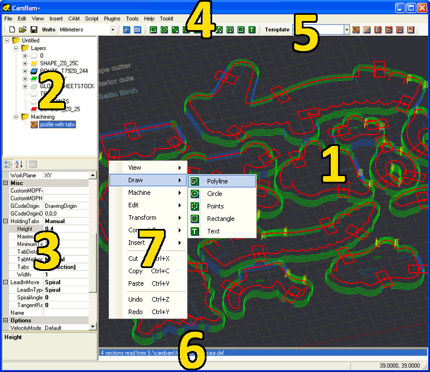Open the Tools menu in the menu bar
Viewport: 430px width, 372px height.
pyautogui.click(x=132, y=19)
